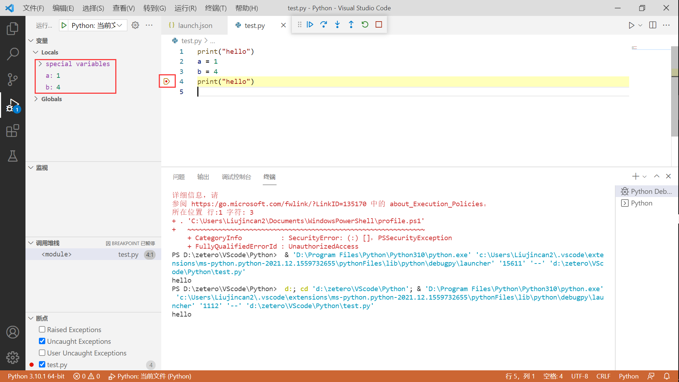The width and height of the screenshot is (679, 382).
Task: Click the debug Step Into arrow
Action: pos(337,24)
